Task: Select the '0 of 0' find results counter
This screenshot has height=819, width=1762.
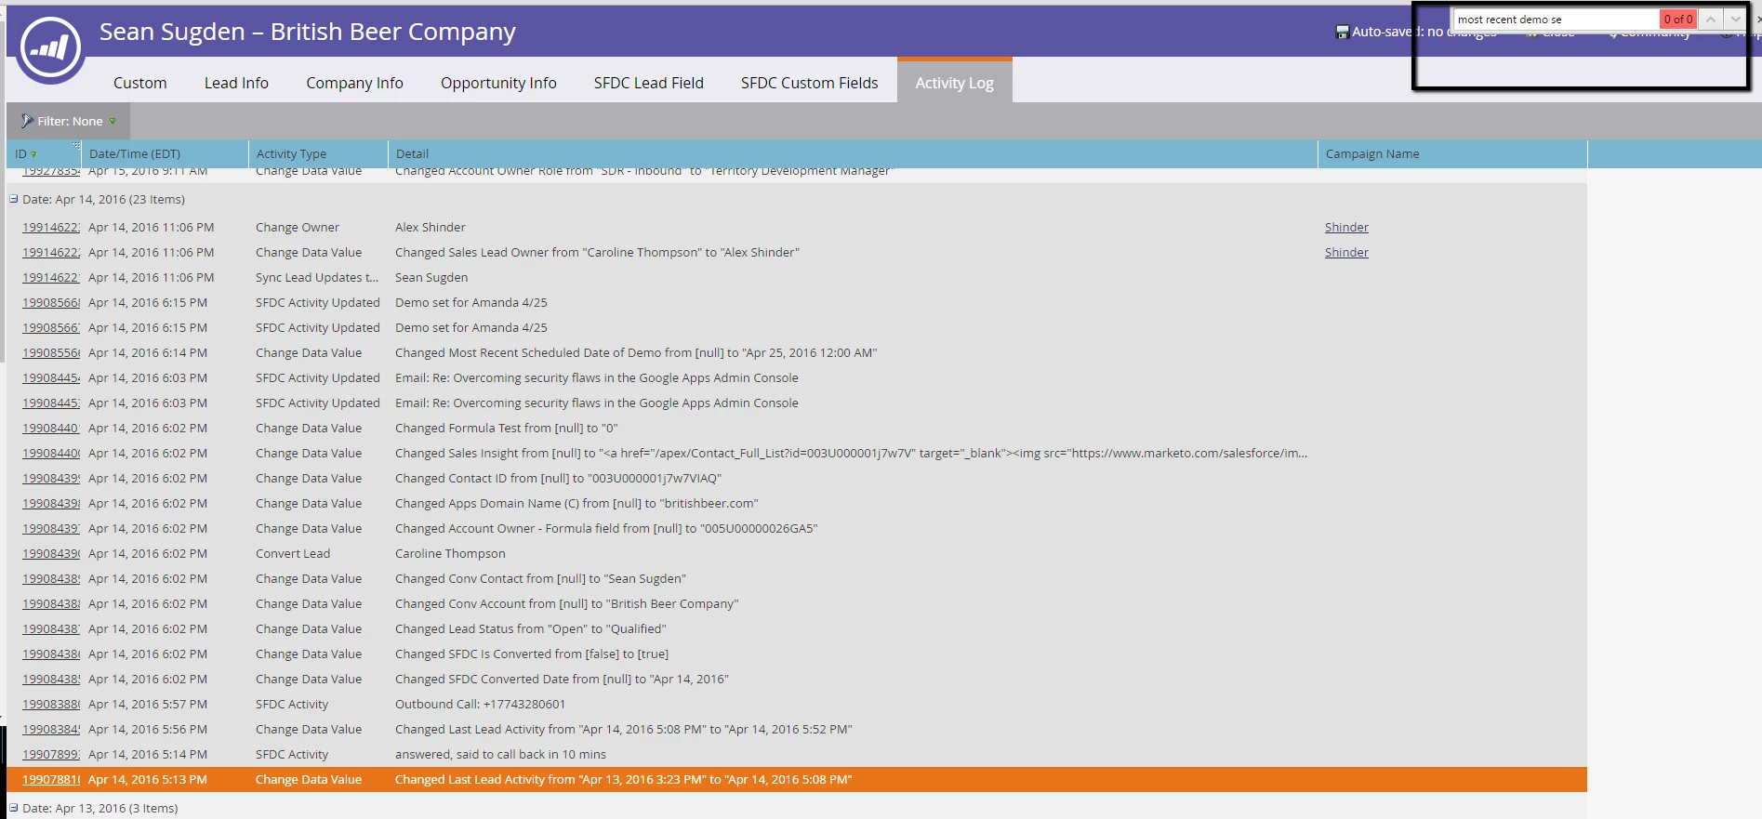Action: (1678, 19)
